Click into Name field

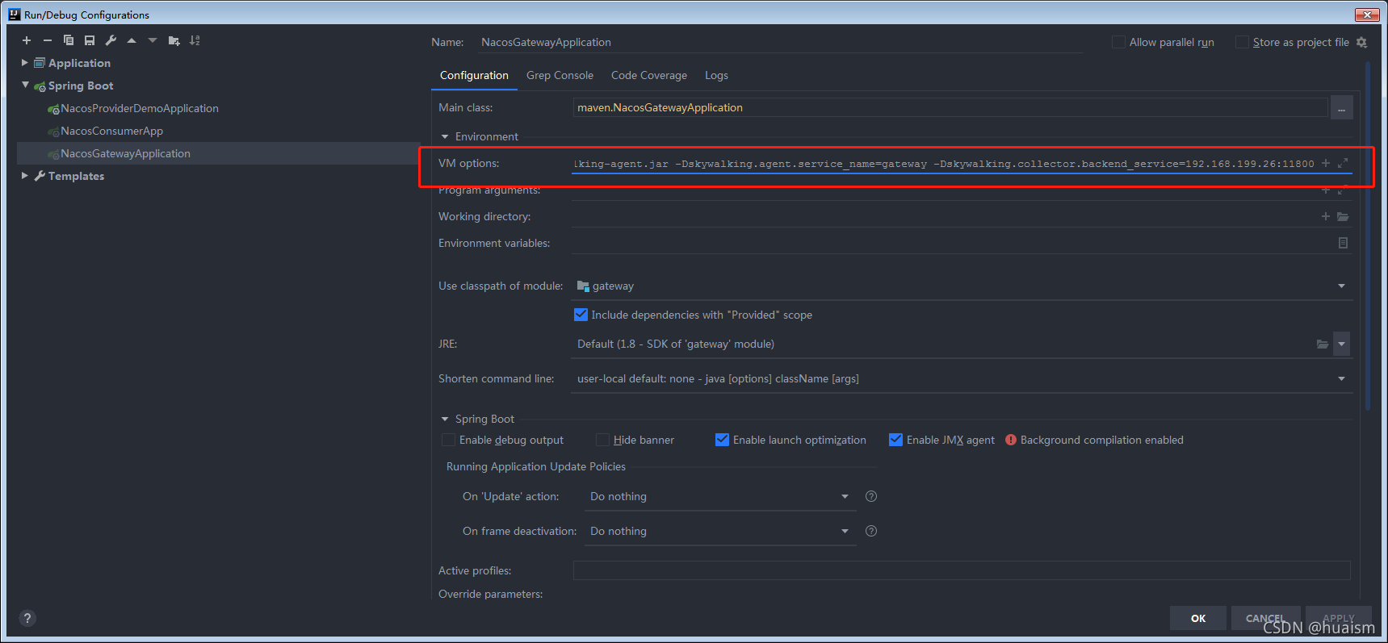pos(779,42)
